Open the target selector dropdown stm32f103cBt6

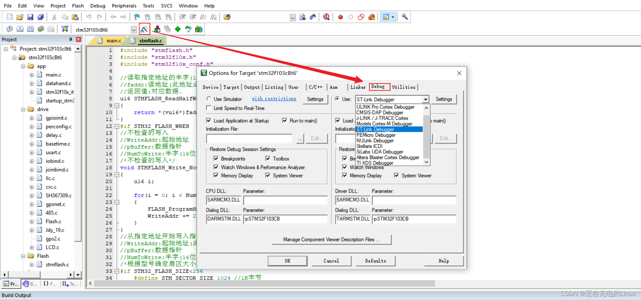pyautogui.click(x=134, y=30)
